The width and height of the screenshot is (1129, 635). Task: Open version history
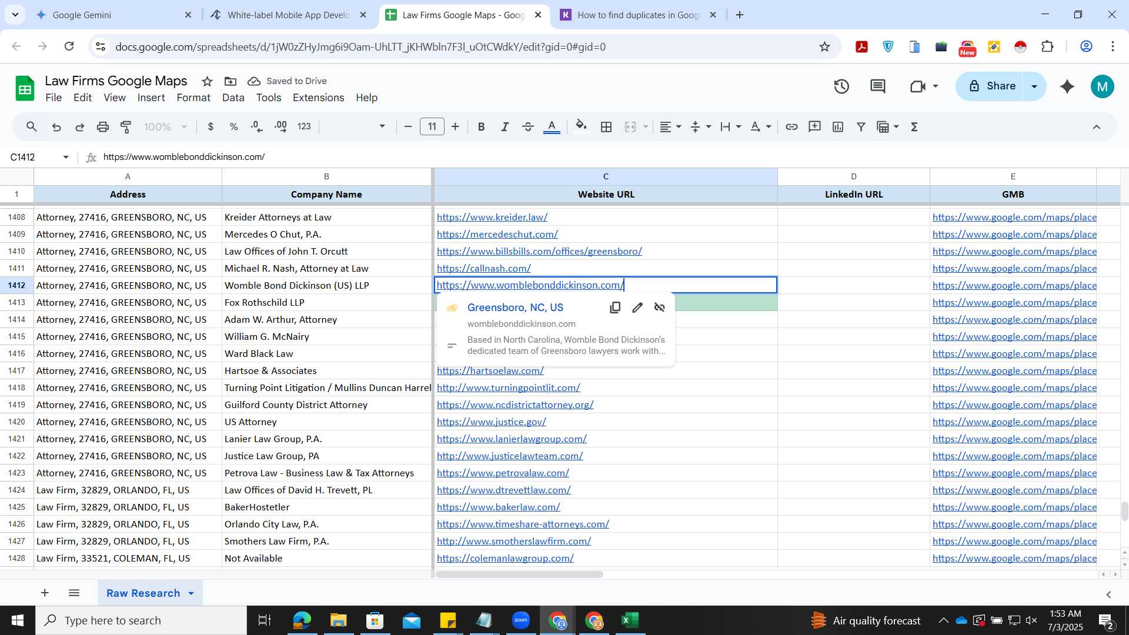point(841,86)
